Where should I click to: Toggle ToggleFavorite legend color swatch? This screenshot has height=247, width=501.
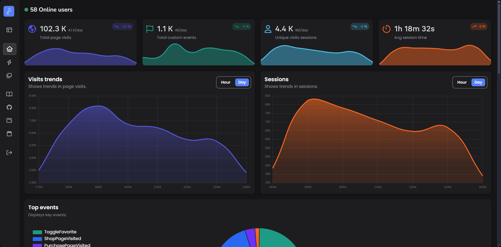click(37, 232)
